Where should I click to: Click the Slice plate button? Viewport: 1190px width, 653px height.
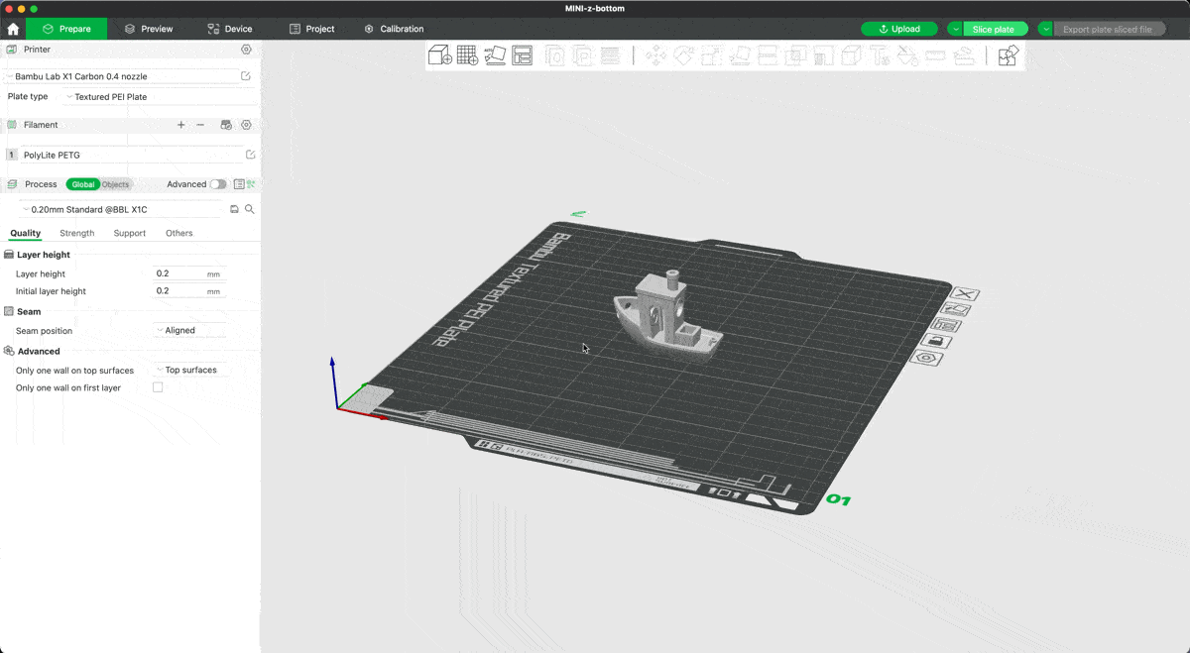tap(993, 29)
